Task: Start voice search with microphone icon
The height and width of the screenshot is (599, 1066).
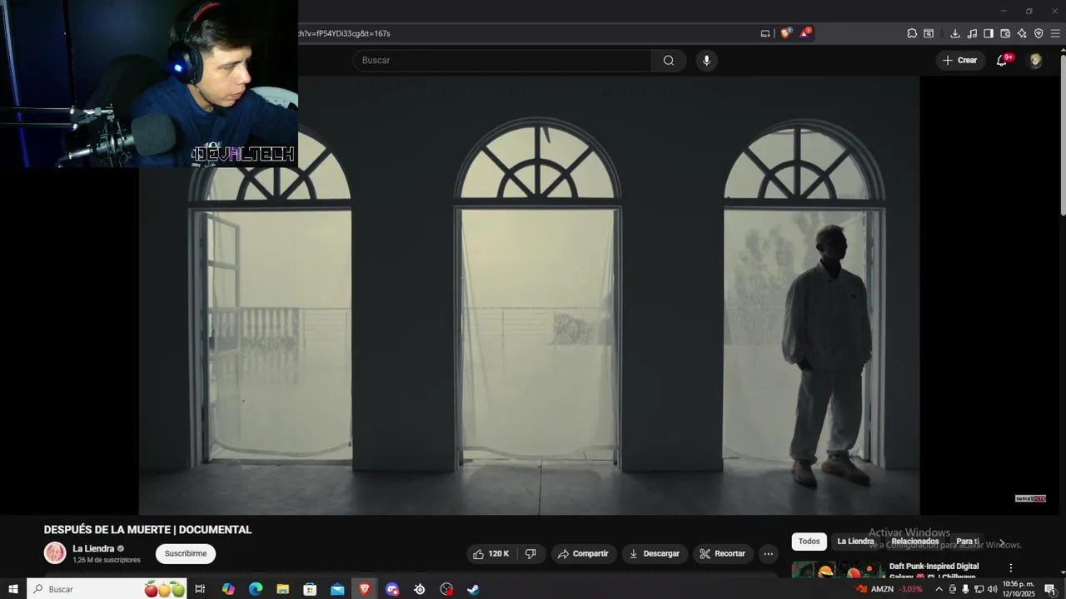Action: coord(706,60)
